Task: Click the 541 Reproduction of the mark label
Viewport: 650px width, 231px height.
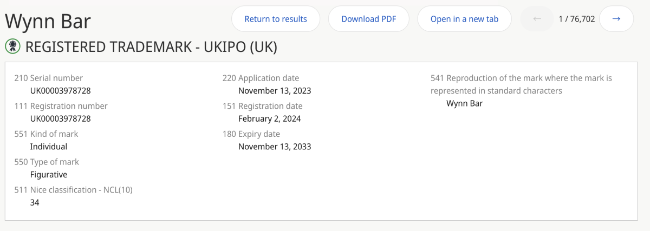Action: 521,84
